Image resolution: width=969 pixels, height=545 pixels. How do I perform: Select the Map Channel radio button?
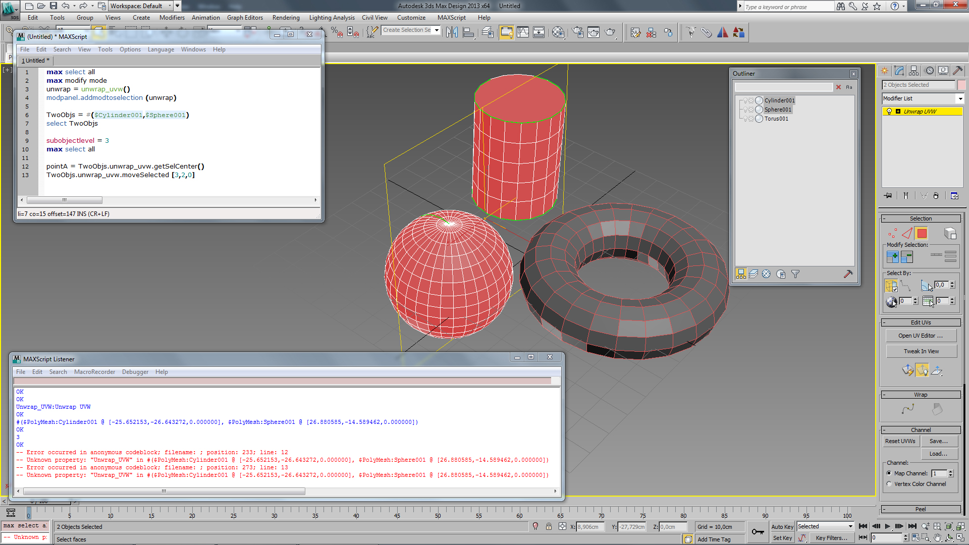pos(889,473)
